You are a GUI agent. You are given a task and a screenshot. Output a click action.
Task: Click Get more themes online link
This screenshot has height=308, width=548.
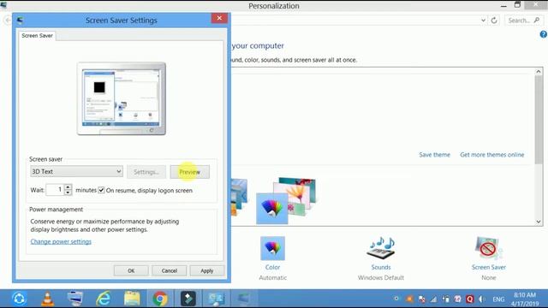click(492, 155)
